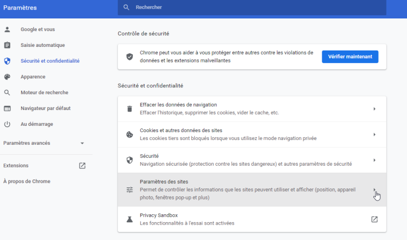Expand Paramètres avancés section

coord(82,143)
